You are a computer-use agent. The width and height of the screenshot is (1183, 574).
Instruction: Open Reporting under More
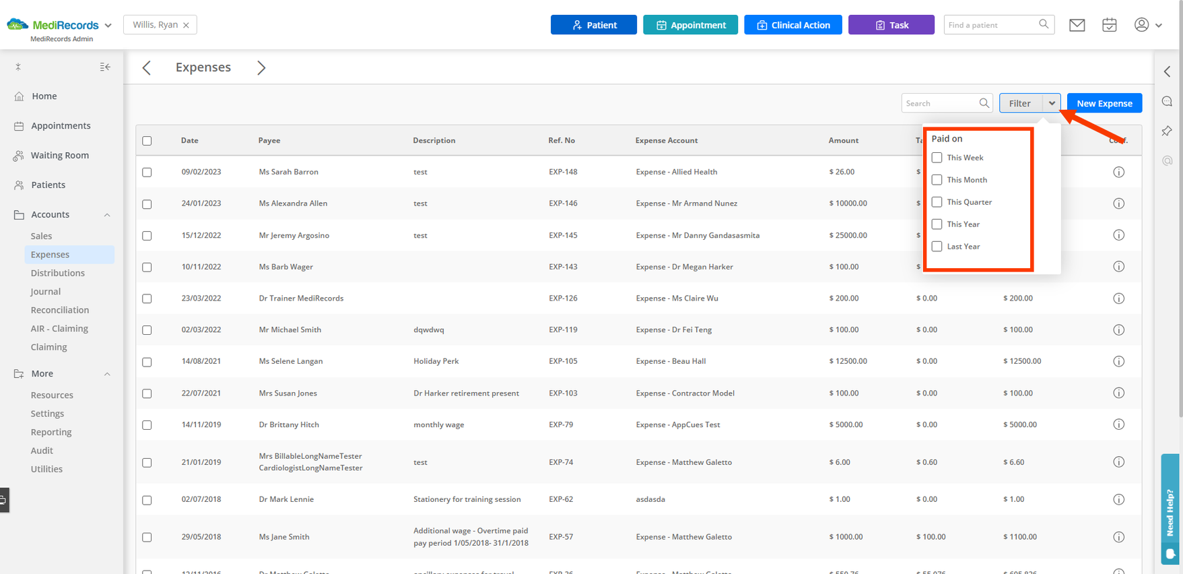(51, 432)
